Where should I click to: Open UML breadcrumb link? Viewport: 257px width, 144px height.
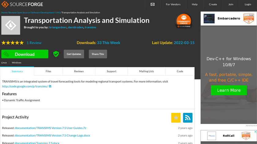(58, 13)
